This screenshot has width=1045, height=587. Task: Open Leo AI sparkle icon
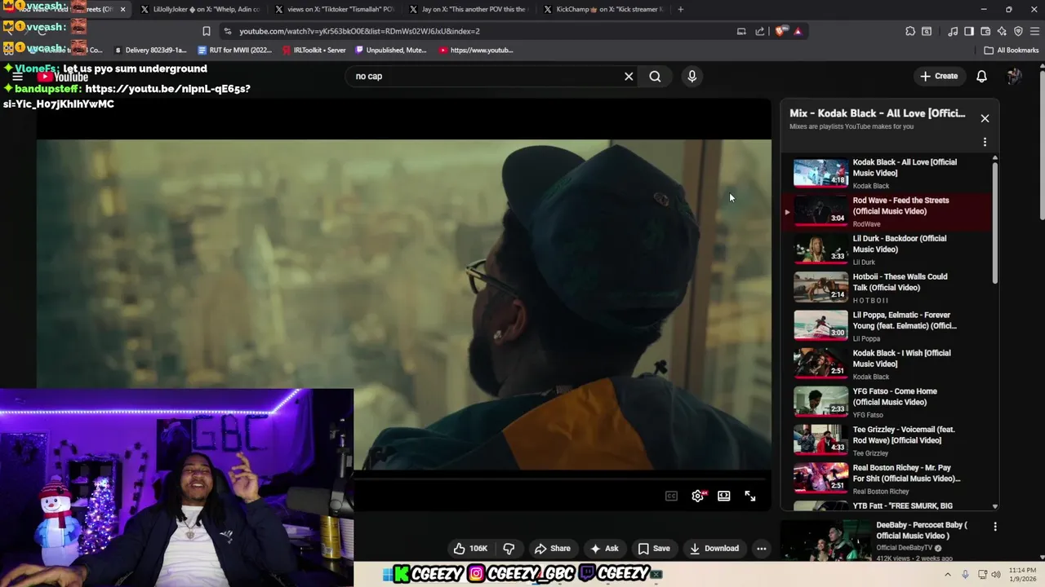[1002, 31]
